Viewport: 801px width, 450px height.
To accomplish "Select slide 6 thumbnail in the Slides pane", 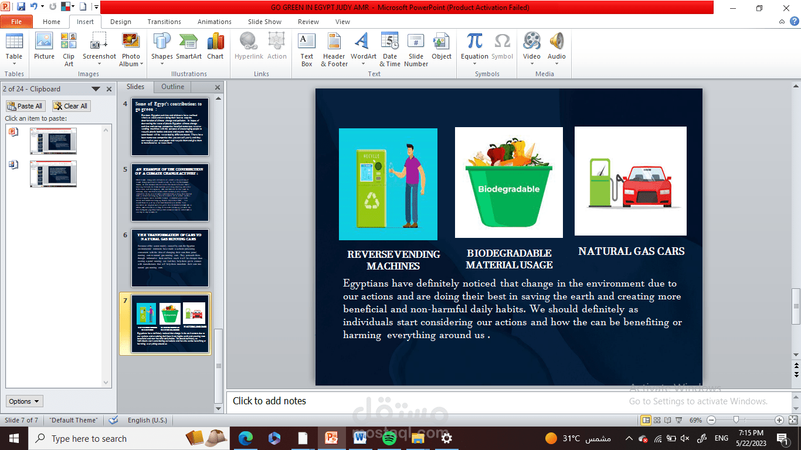I will [170, 258].
